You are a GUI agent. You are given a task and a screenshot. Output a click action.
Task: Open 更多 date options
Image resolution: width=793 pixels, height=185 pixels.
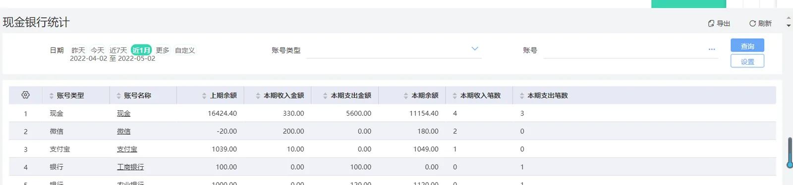[x=163, y=50]
